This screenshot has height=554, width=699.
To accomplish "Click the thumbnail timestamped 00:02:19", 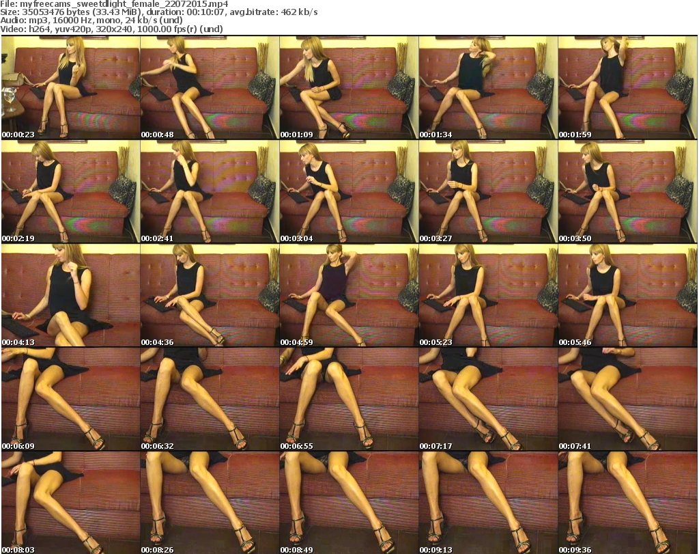I will point(70,191).
